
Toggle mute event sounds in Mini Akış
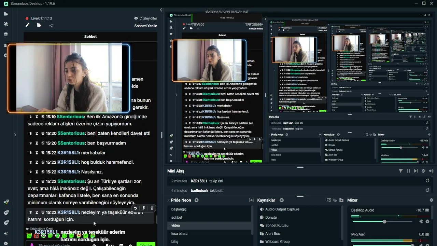[424, 171]
